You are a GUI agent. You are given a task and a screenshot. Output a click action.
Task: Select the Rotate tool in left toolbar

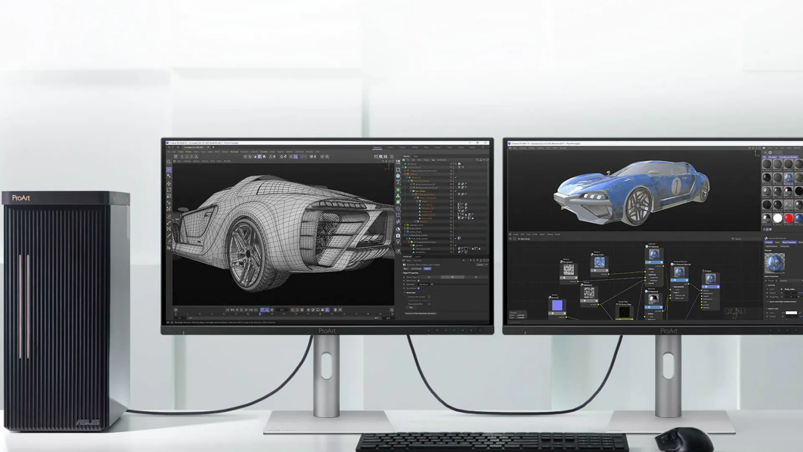click(x=169, y=190)
